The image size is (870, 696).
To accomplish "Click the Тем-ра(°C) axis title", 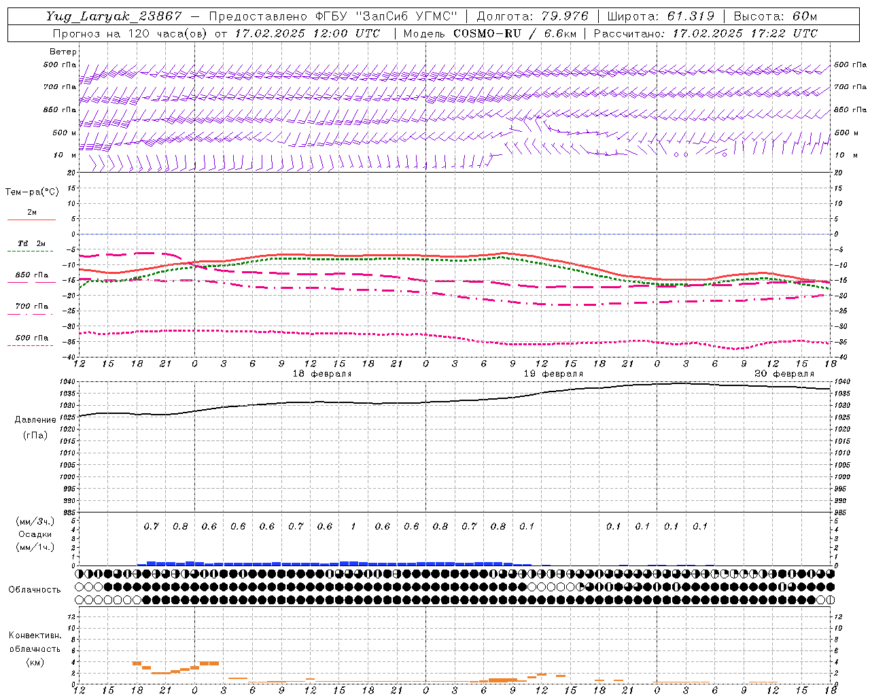I will (x=32, y=192).
